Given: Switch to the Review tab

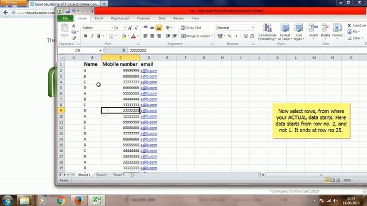Looking at the screenshot, I should point(178,18).
